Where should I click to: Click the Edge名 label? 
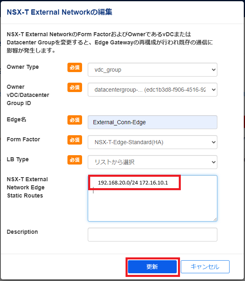(x=16, y=120)
